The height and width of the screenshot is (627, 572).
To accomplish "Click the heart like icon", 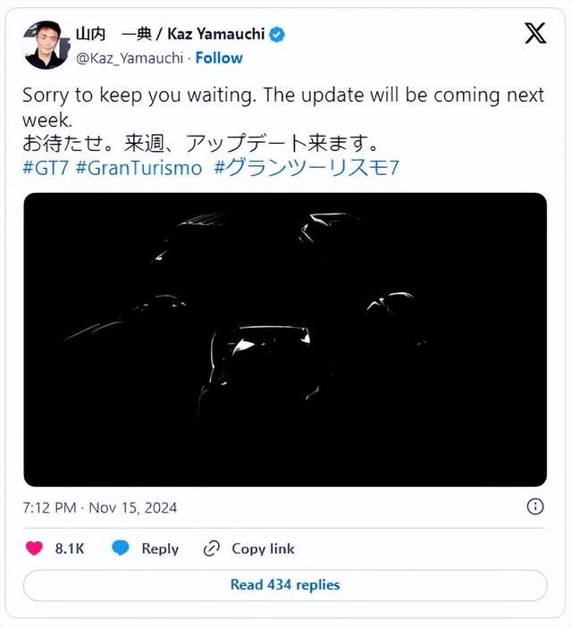I will point(34,548).
